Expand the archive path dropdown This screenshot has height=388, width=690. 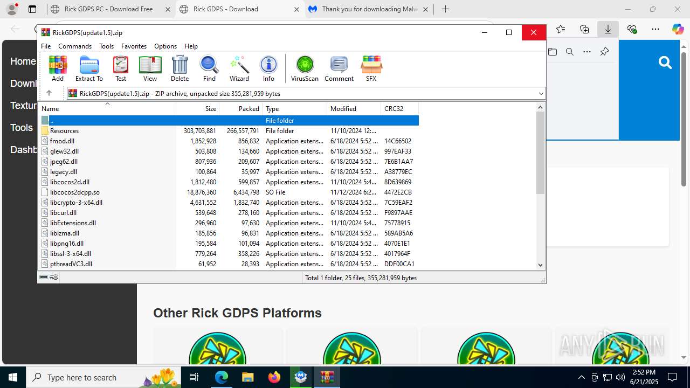click(541, 94)
